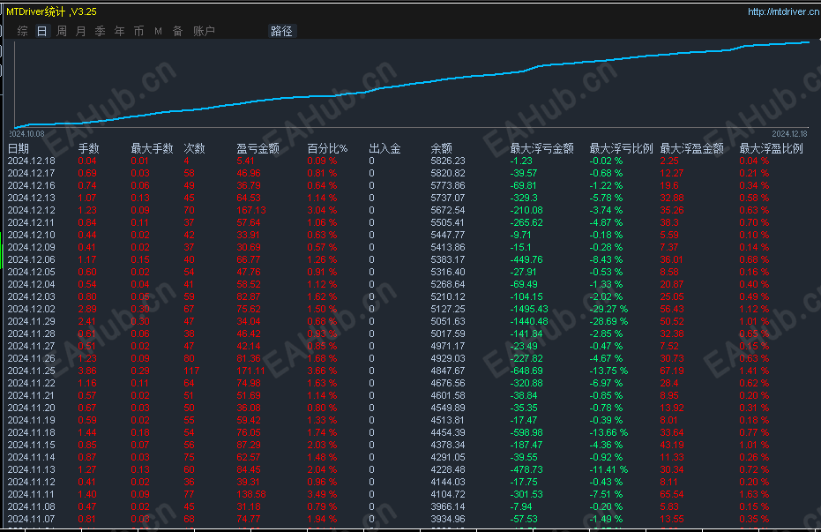This screenshot has height=532, width=821.
Task: Switch to the 综 summary tab
Action: pyautogui.click(x=23, y=31)
